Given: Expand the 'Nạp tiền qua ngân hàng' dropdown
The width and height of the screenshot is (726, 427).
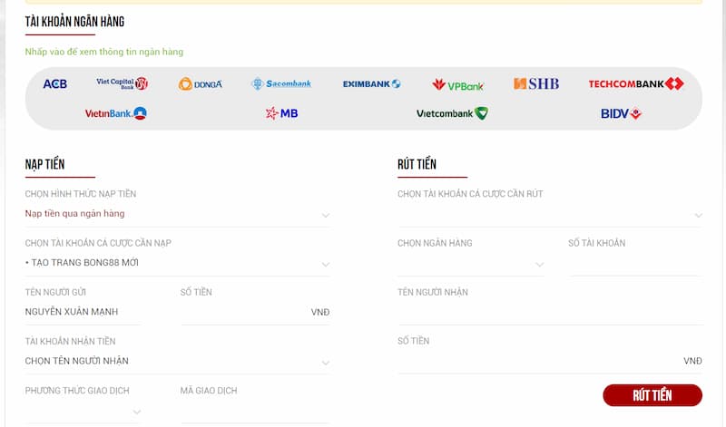Looking at the screenshot, I should 177,214.
